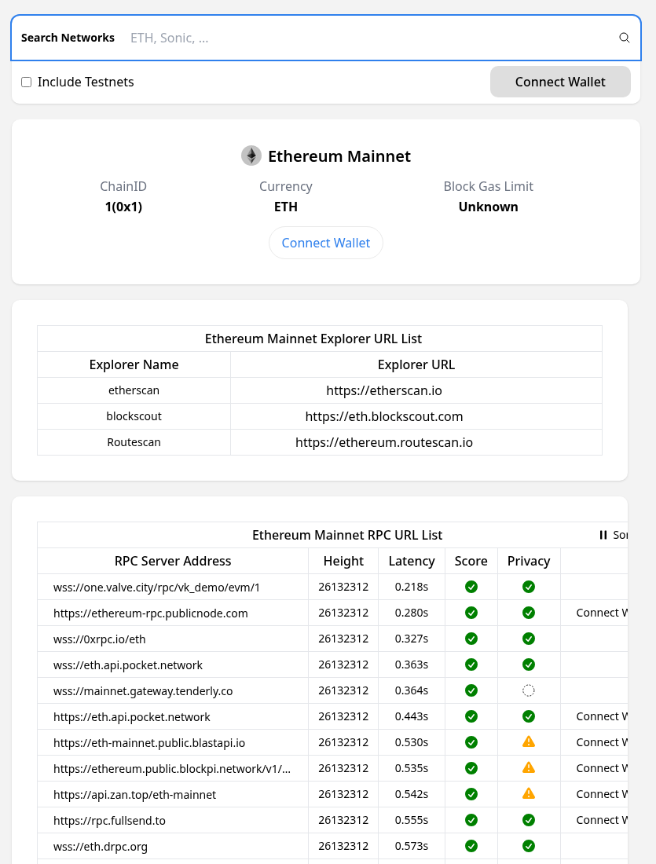Click Privacy checkmark for wss://eth.api.pocket.network row
656x864 pixels.
(529, 664)
